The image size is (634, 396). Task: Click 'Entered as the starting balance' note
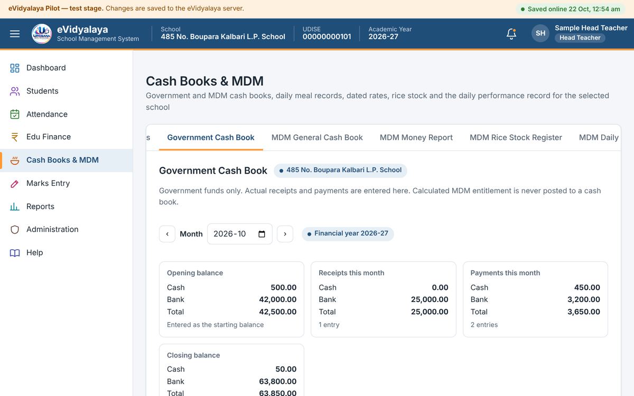[x=215, y=325]
